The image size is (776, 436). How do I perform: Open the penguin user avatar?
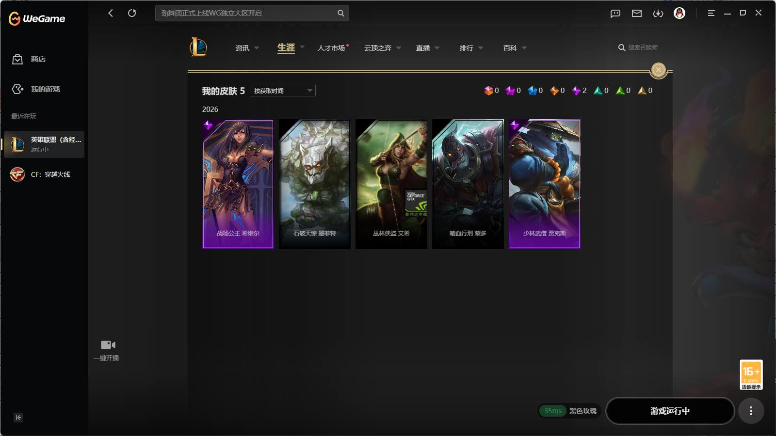(x=679, y=13)
